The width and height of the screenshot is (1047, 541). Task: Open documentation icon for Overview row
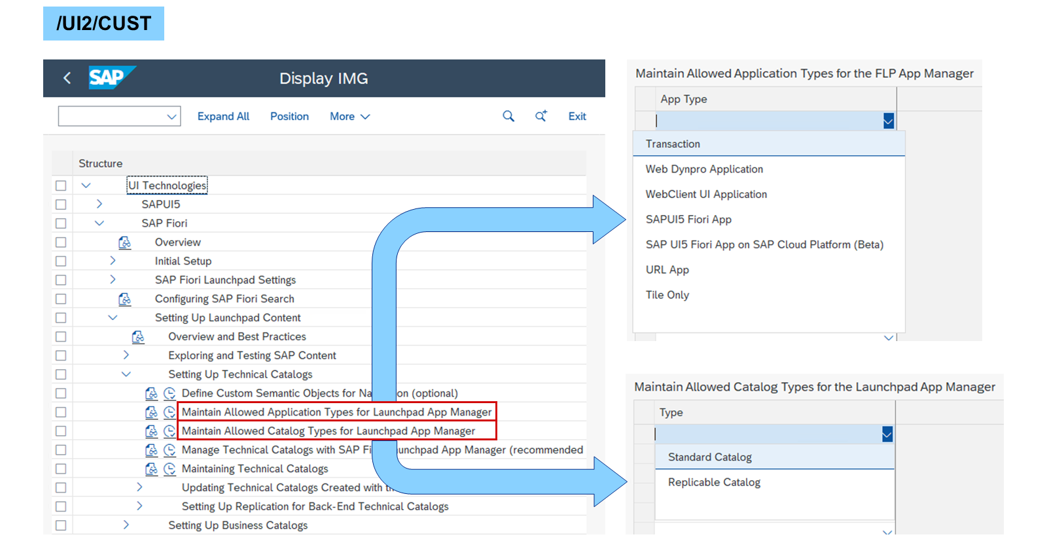coord(124,242)
